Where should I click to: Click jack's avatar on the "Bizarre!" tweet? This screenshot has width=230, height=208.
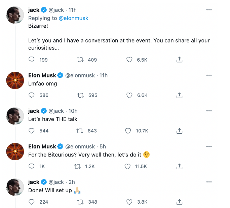15,15
